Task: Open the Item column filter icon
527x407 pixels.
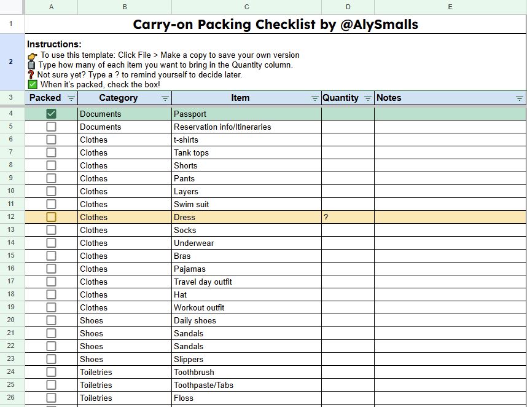Action: (x=314, y=98)
